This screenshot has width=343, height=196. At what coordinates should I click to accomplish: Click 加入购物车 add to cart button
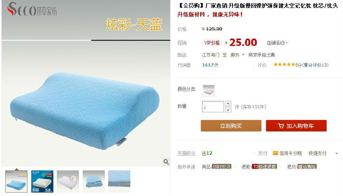tap(296, 126)
